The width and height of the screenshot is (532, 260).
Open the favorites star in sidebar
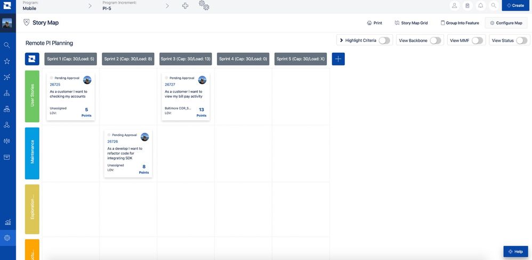[7, 61]
